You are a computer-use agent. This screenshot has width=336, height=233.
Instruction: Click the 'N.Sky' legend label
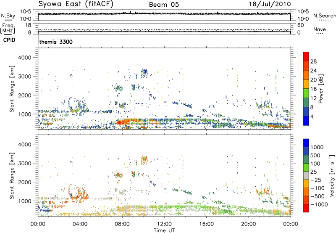(x=8, y=16)
